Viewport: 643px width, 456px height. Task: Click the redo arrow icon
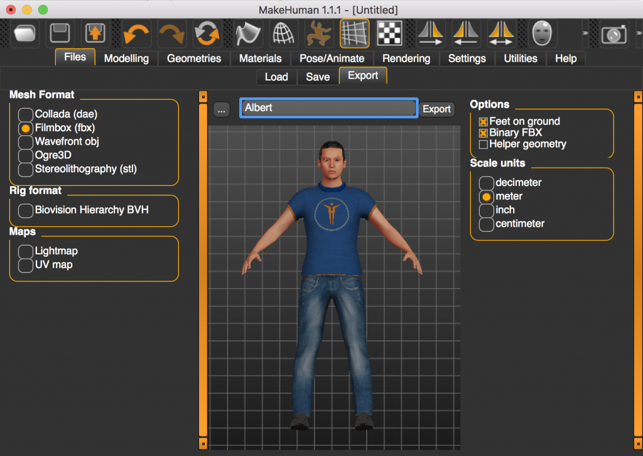click(x=171, y=33)
